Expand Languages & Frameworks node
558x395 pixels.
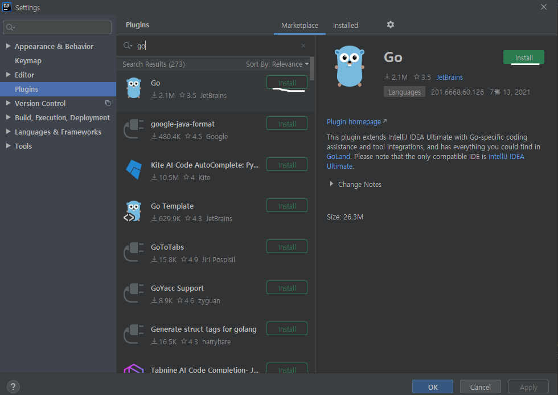tap(8, 132)
